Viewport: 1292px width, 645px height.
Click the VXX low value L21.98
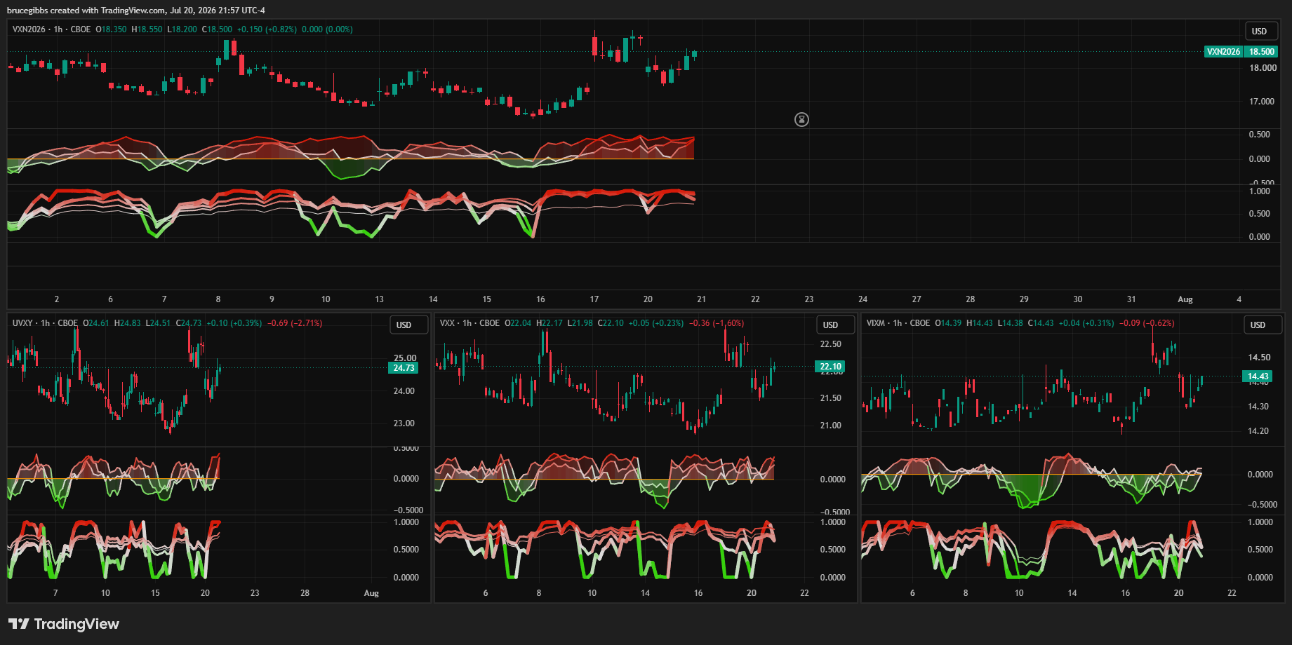click(x=580, y=323)
